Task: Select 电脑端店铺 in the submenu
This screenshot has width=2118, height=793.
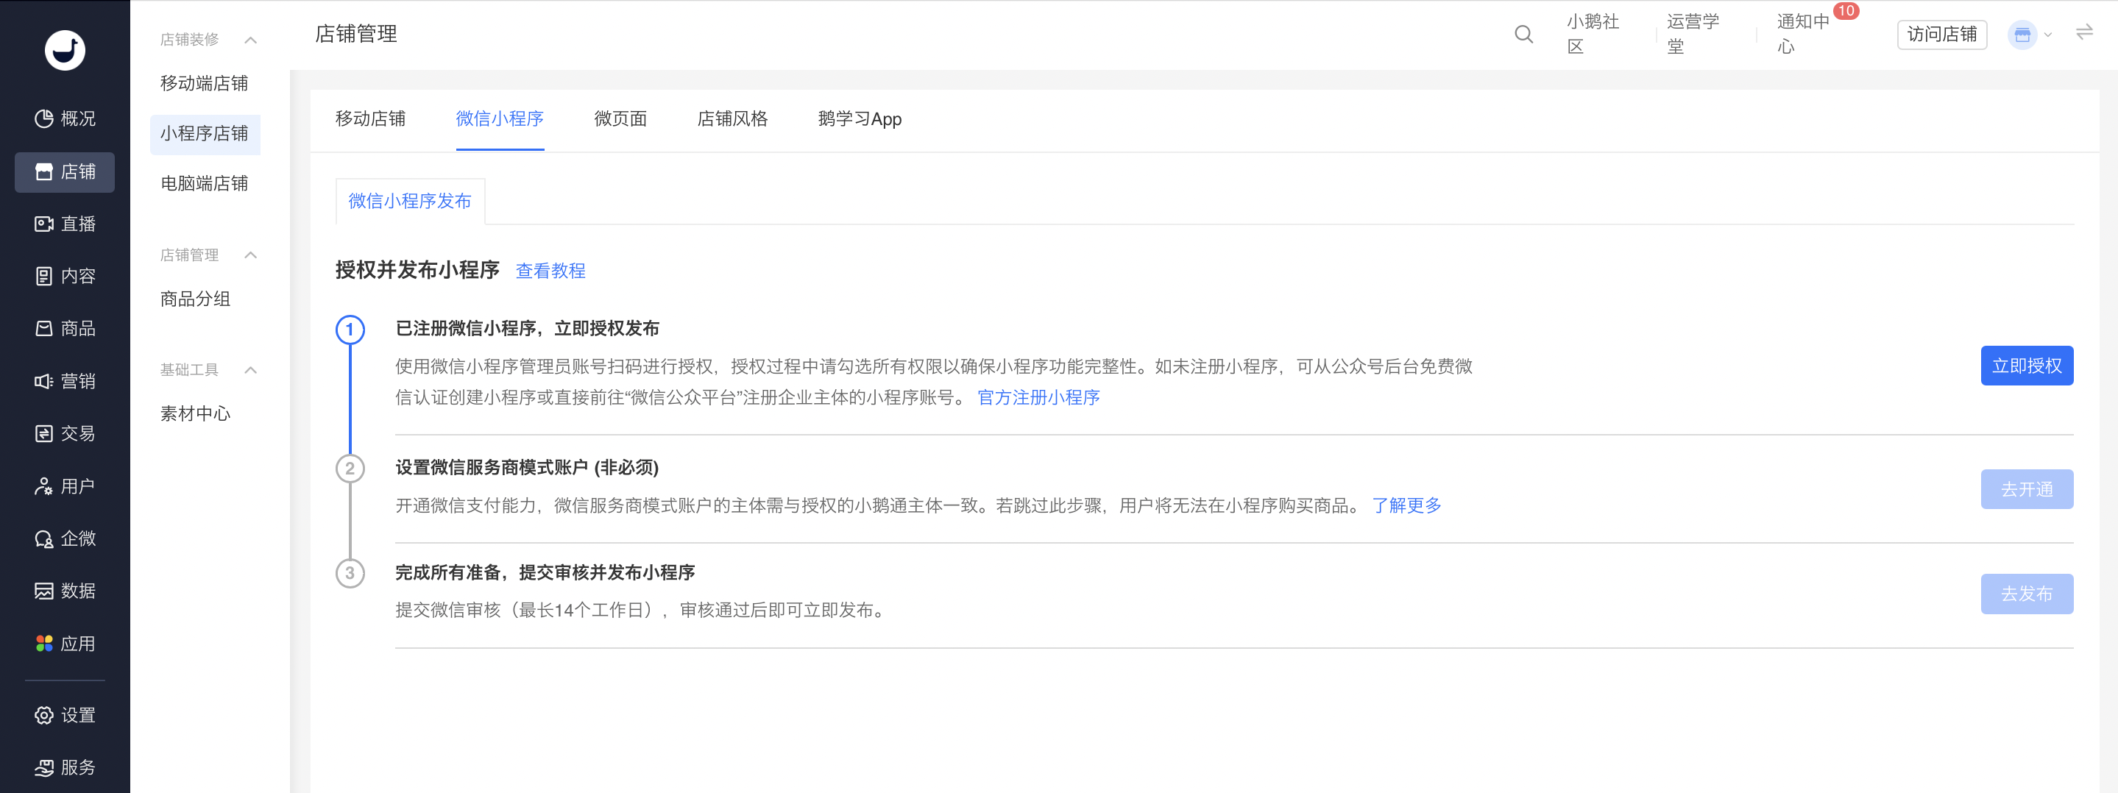Action: (x=205, y=184)
